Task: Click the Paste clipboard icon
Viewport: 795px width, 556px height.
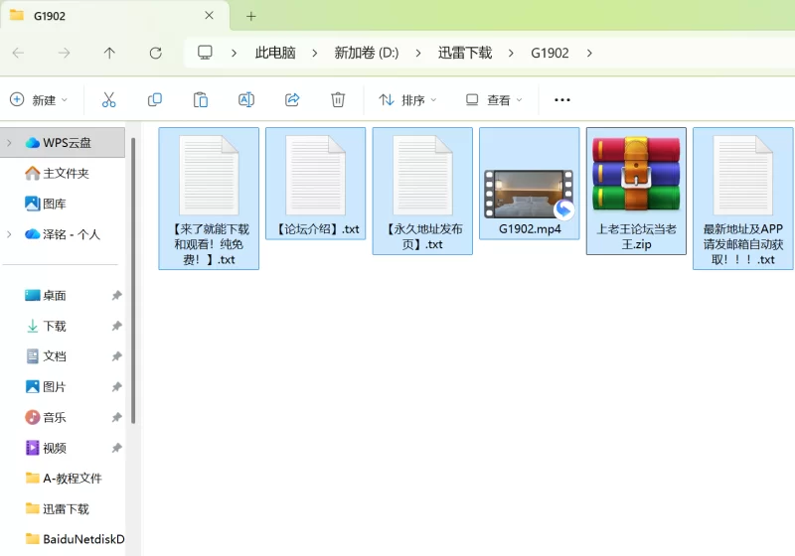Action: (201, 99)
